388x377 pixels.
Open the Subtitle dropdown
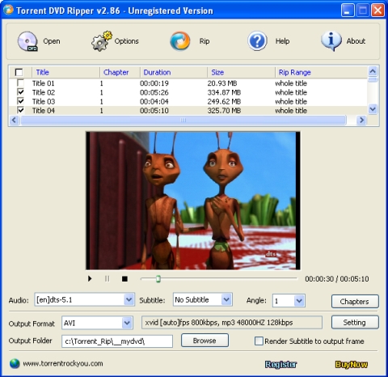(x=226, y=299)
